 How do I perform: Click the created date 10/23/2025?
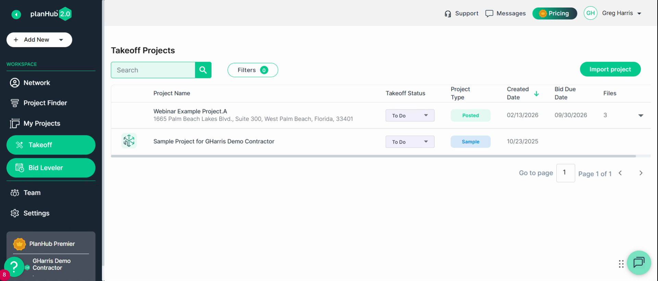pos(523,142)
